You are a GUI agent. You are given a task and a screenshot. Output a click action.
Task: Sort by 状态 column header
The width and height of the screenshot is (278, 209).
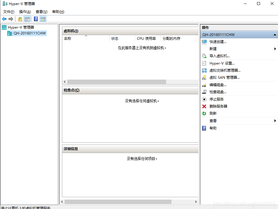click(x=122, y=38)
